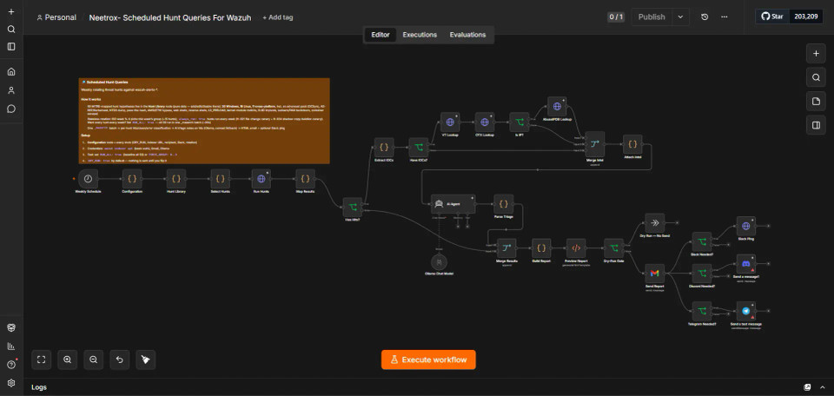
Task: Click the Dry-Run Gate node
Action: pyautogui.click(x=614, y=247)
